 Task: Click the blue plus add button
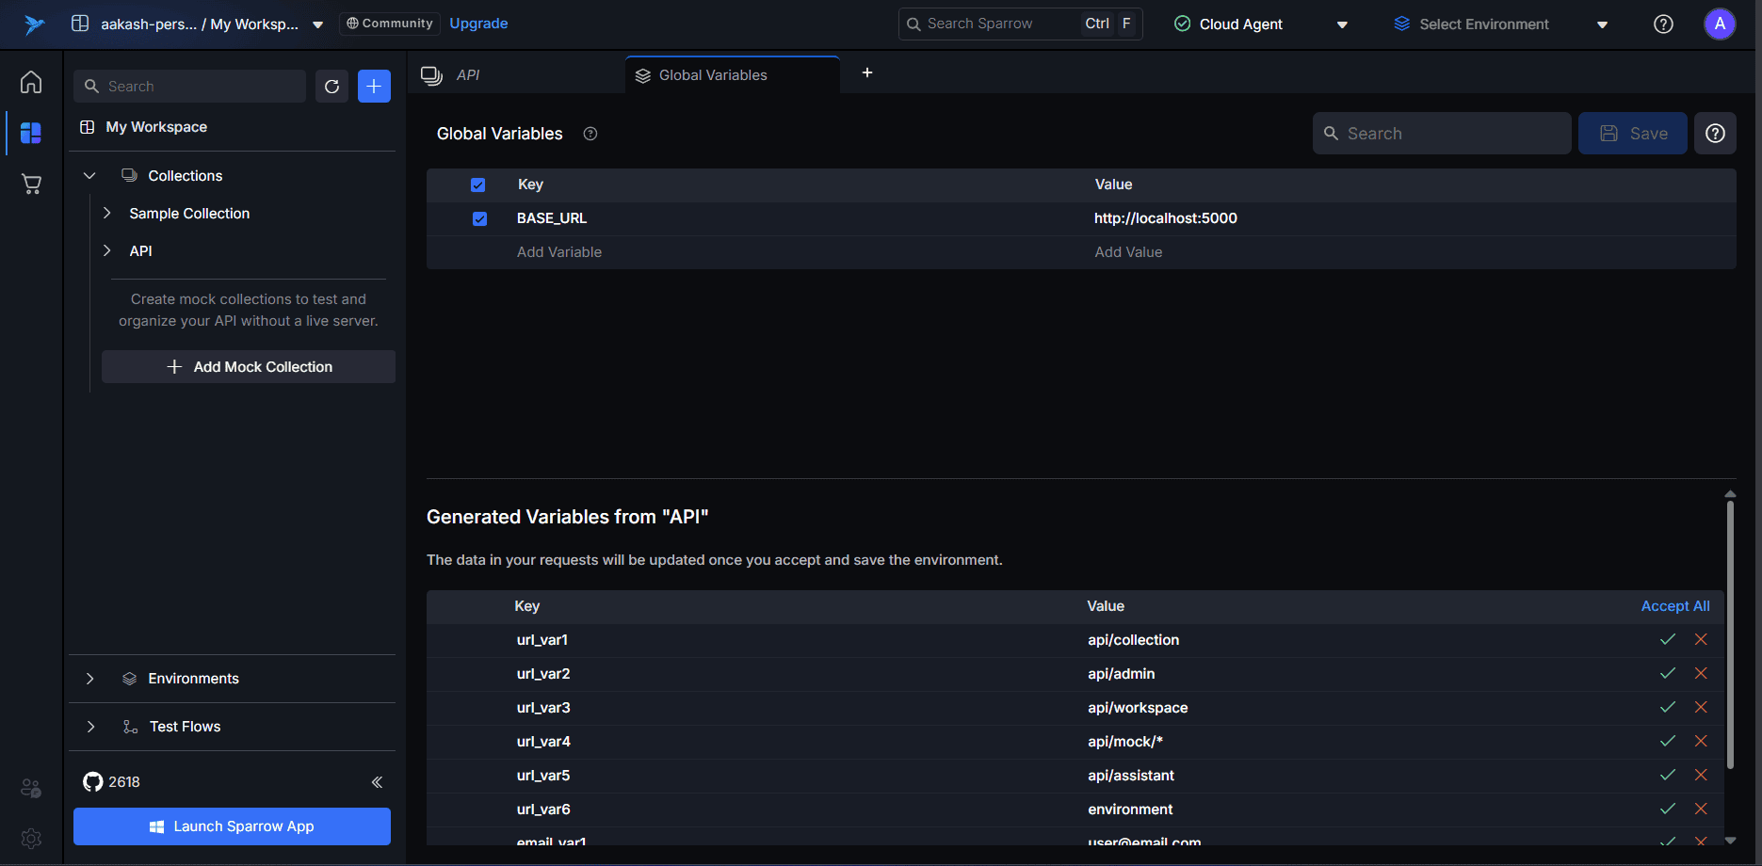[x=374, y=87]
